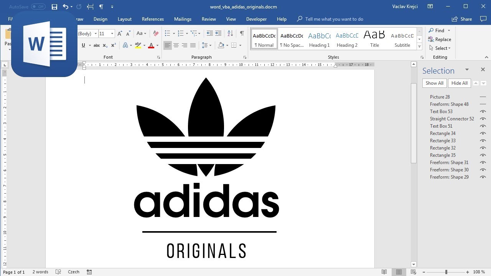The height and width of the screenshot is (276, 491).
Task: Justify the paragraph text
Action: pyautogui.click(x=193, y=45)
